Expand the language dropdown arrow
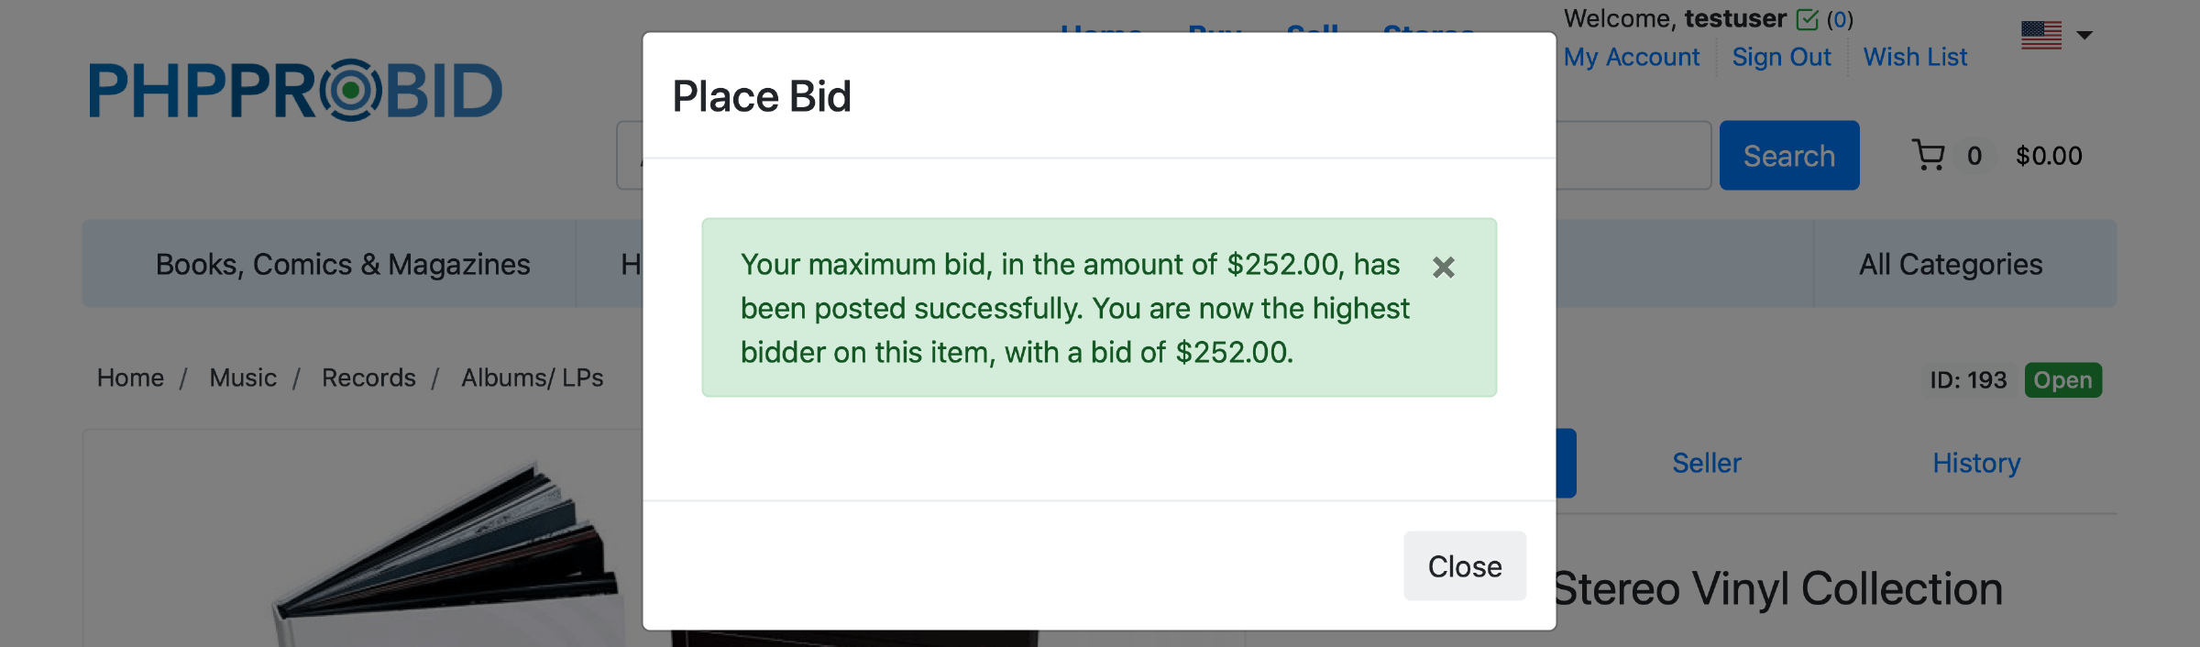 2084,36
